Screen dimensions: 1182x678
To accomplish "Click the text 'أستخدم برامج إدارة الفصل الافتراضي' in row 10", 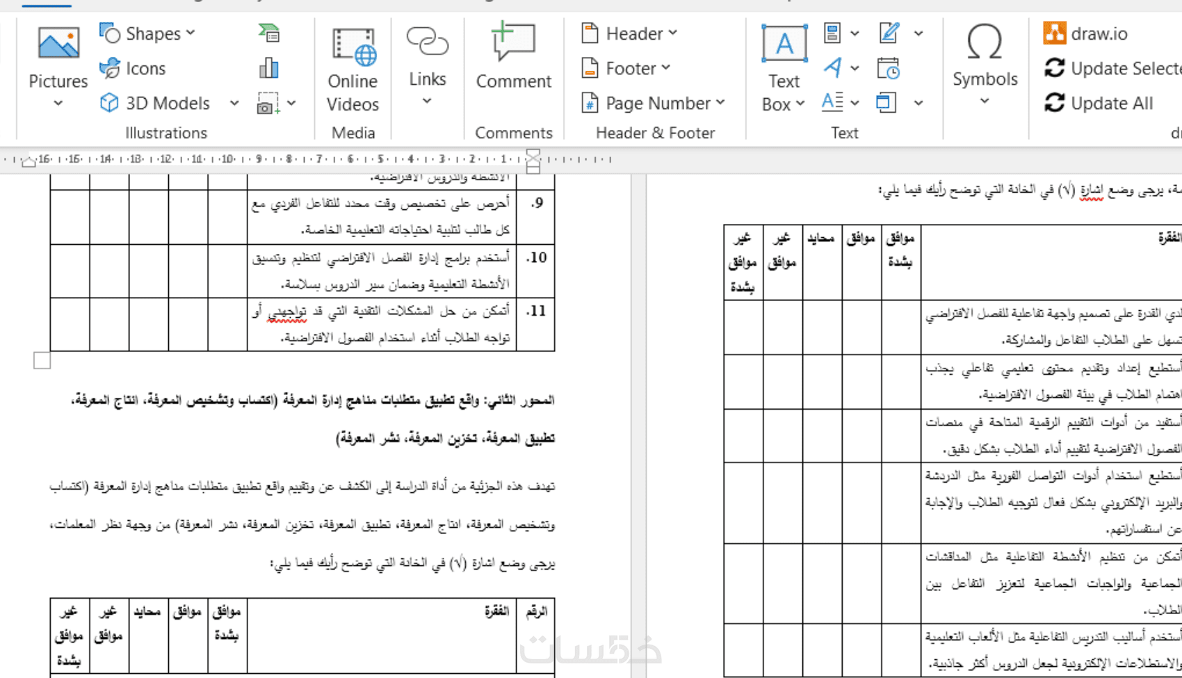I will point(421,258).
